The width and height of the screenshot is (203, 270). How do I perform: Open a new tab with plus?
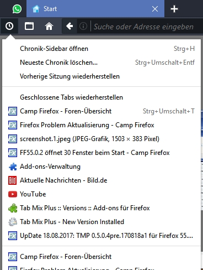point(174,9)
